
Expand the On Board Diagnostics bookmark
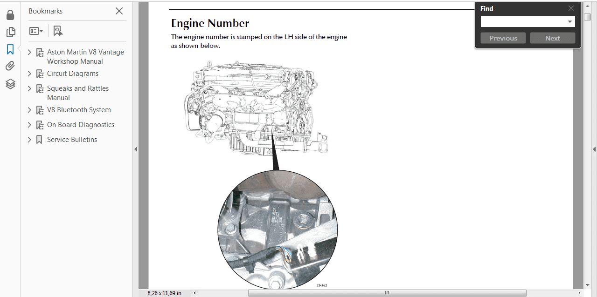[x=29, y=125]
